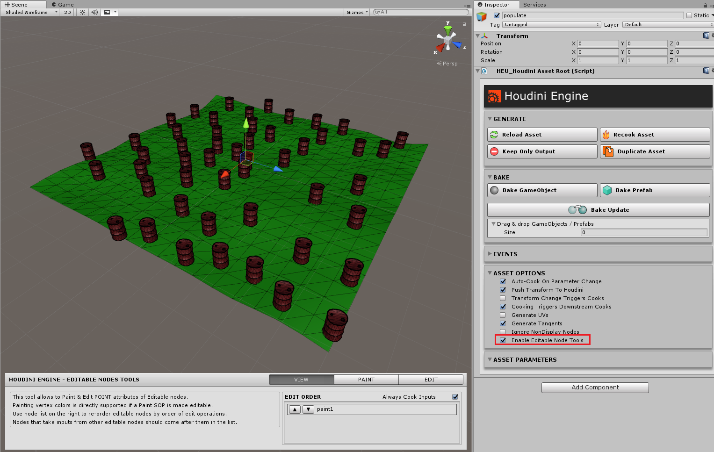Select the PAINT tab in editable tools

pos(366,380)
